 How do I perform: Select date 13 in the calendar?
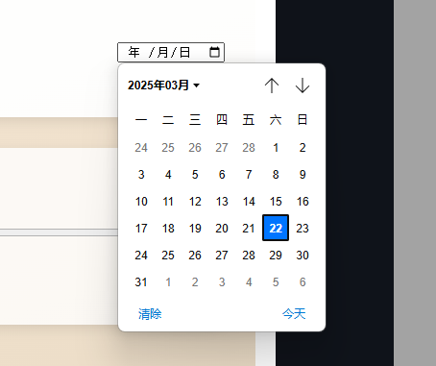222,202
